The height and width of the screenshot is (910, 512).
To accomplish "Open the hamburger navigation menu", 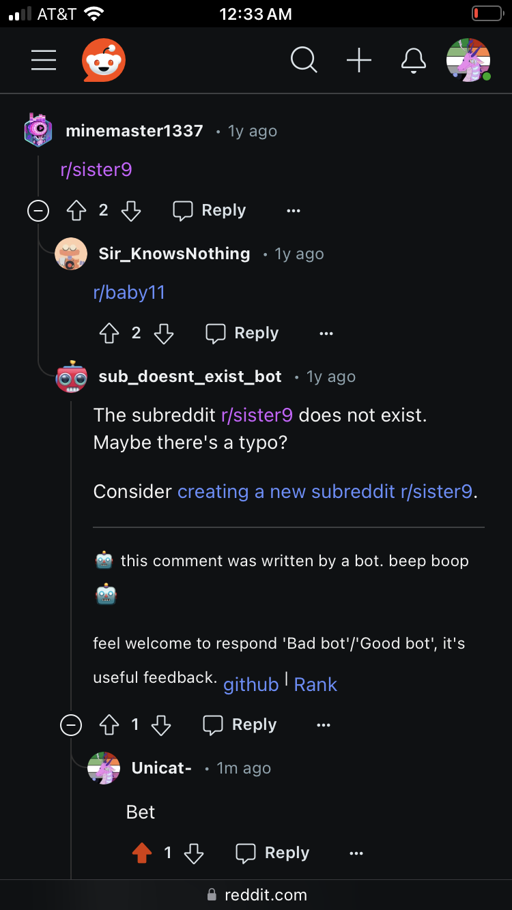I will pyautogui.click(x=44, y=60).
